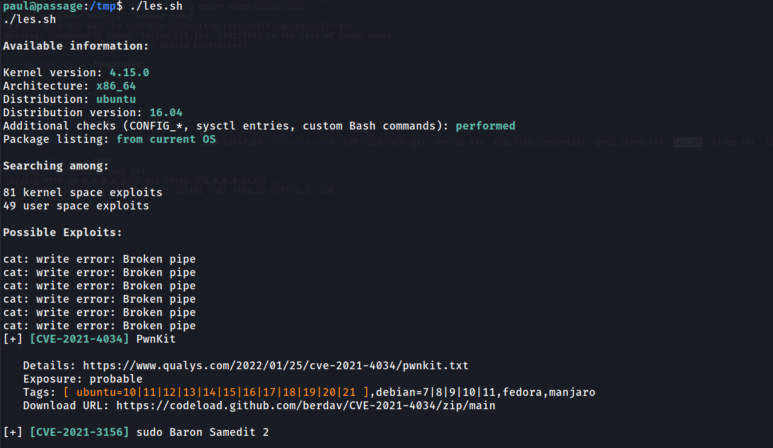Click the 'PwnKit' exploit name
Viewport: 773px width, 448px height.
click(156, 339)
